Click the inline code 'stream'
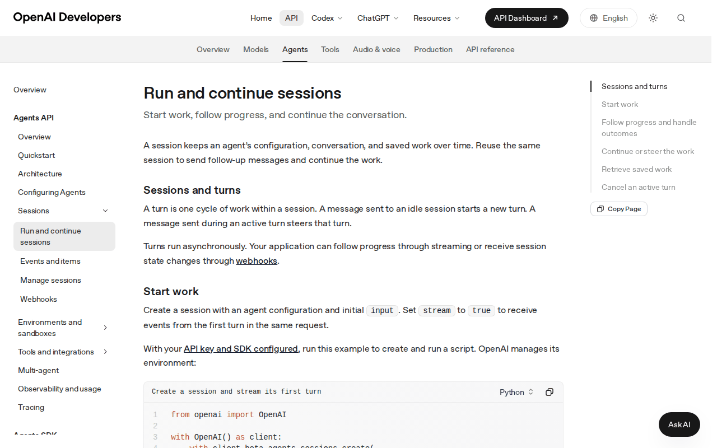Viewport: 717px width, 448px height. point(437,310)
